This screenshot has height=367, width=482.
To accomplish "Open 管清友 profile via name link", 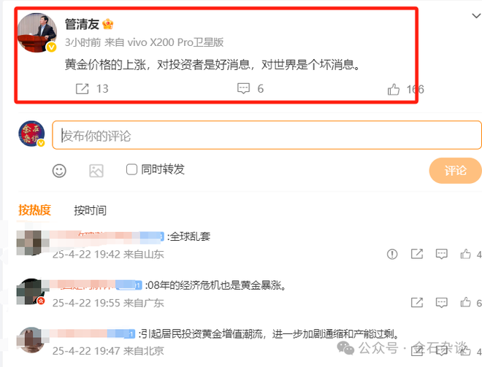I will tap(82, 24).
